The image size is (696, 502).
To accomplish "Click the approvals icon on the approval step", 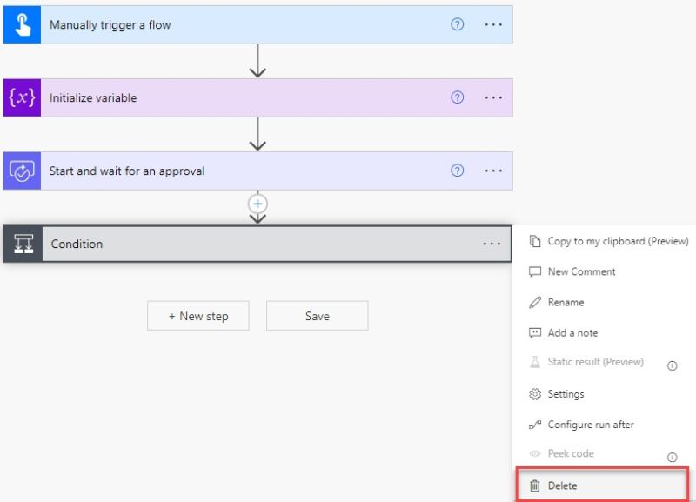I will click(x=20, y=170).
